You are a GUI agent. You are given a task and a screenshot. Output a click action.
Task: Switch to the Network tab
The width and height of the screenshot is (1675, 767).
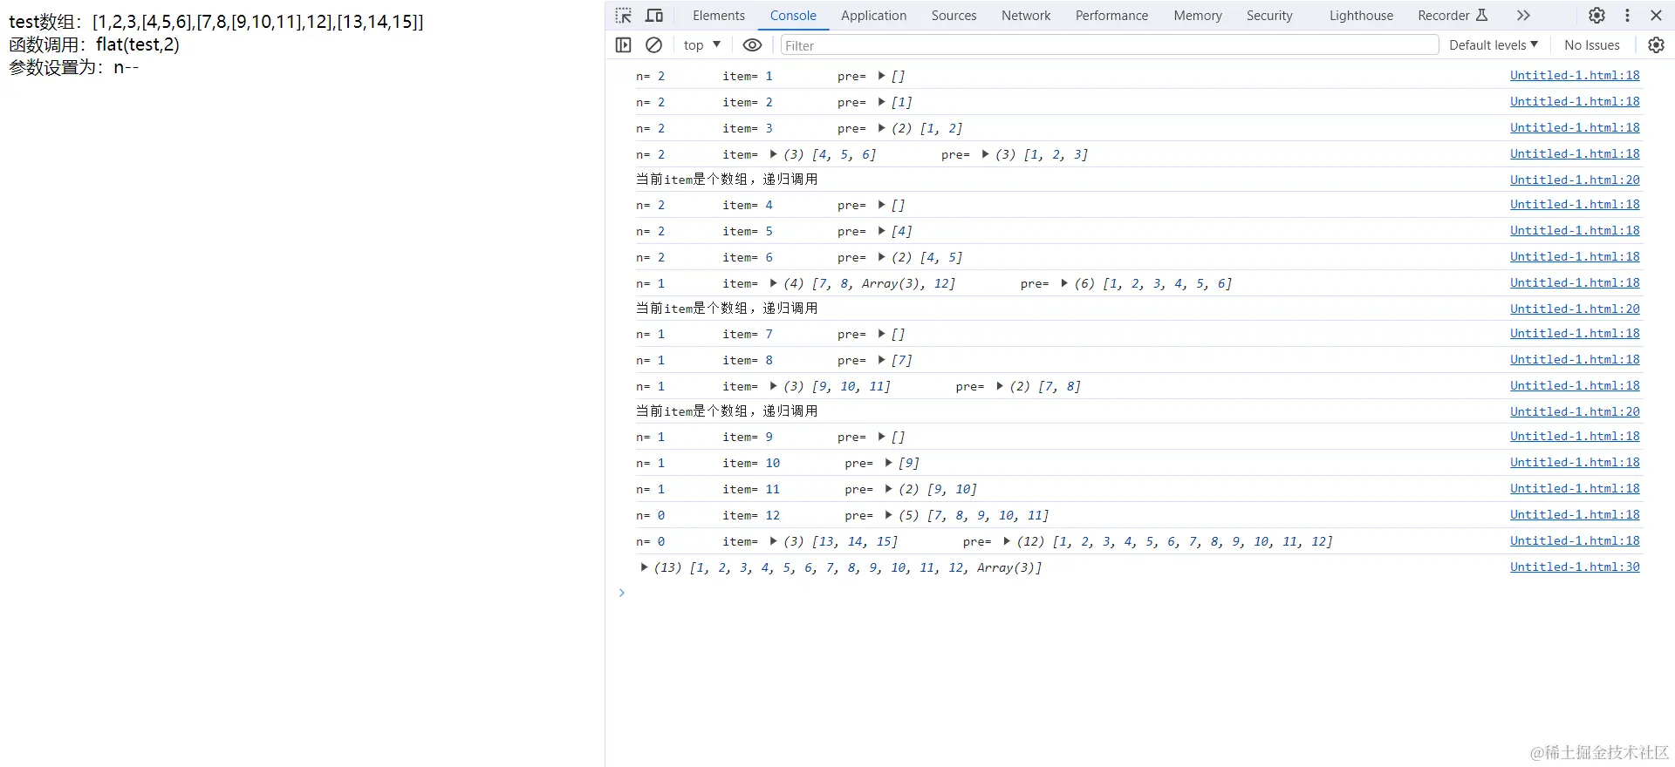coord(1026,16)
